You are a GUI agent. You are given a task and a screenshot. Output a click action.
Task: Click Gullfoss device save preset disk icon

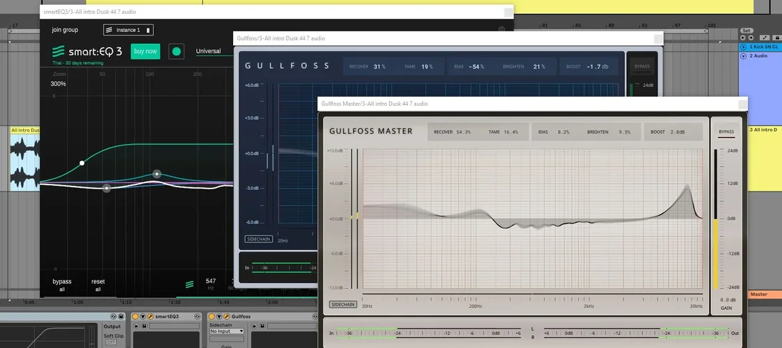click(262, 326)
